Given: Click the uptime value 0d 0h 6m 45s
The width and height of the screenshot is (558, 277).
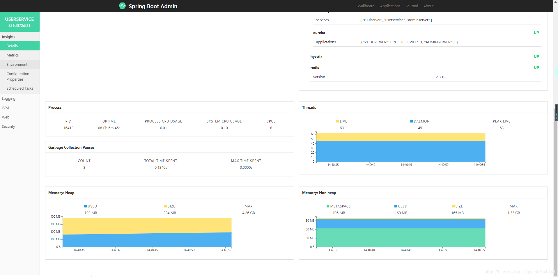Looking at the screenshot, I should coord(109,128).
